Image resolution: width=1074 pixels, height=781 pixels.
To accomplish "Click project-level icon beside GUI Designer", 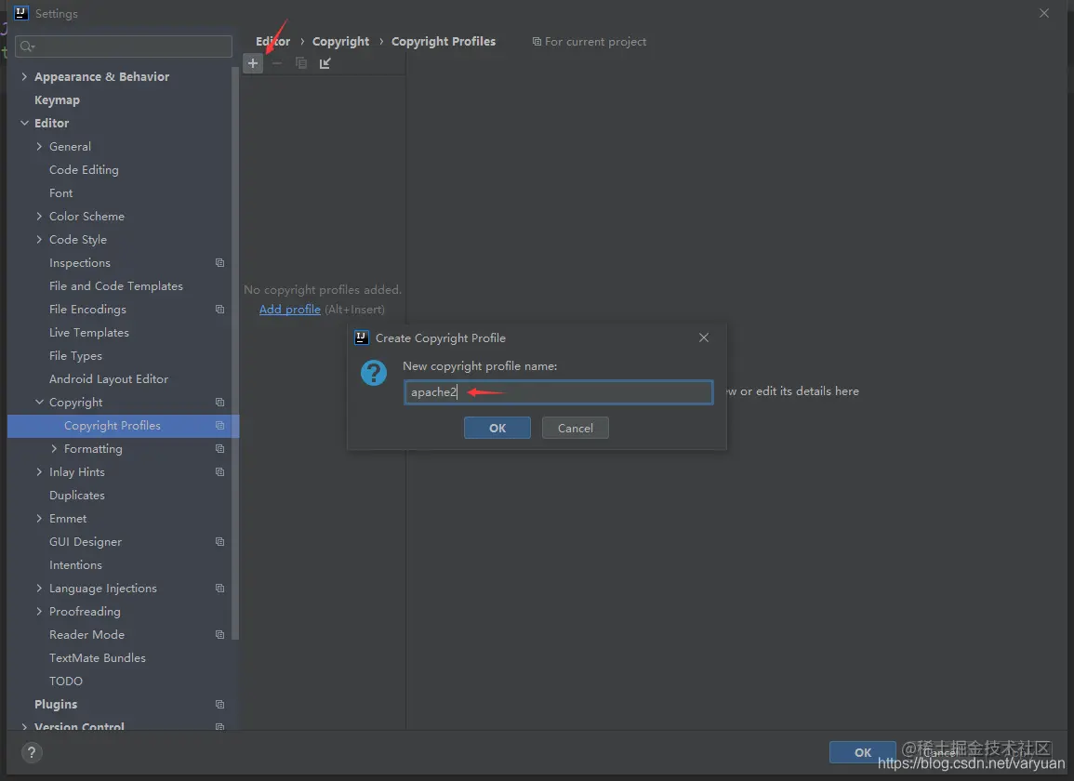I will tap(219, 541).
